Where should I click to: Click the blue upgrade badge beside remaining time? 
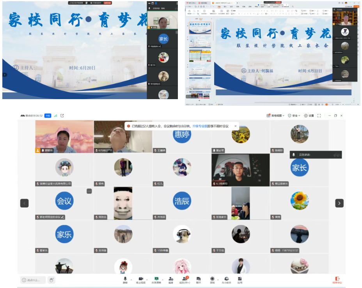click(x=48, y=116)
